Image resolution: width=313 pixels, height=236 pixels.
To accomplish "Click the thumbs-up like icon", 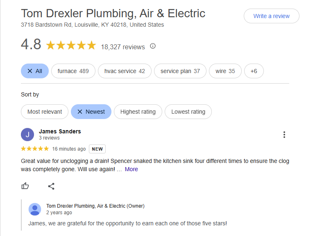I will click(x=25, y=186).
